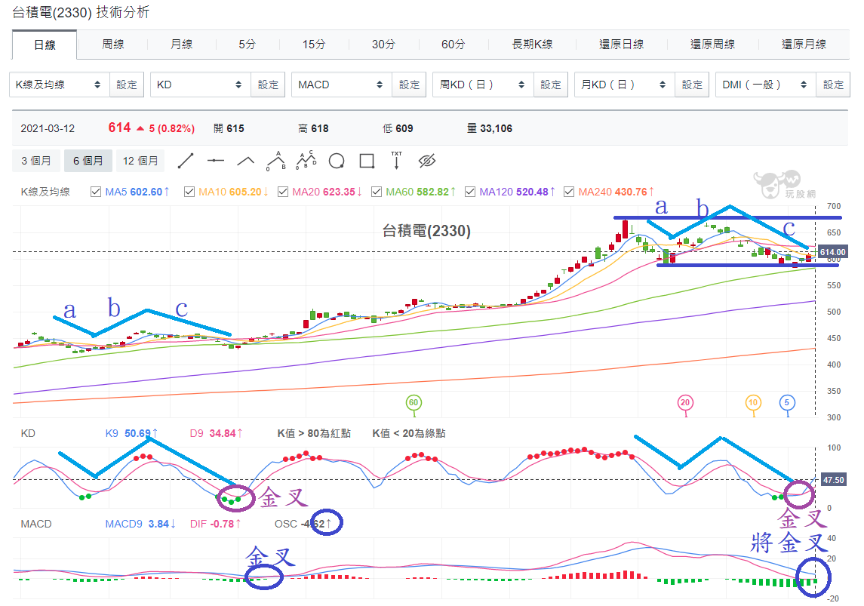Select the 3 個月 range button
The image size is (864, 606).
(35, 161)
